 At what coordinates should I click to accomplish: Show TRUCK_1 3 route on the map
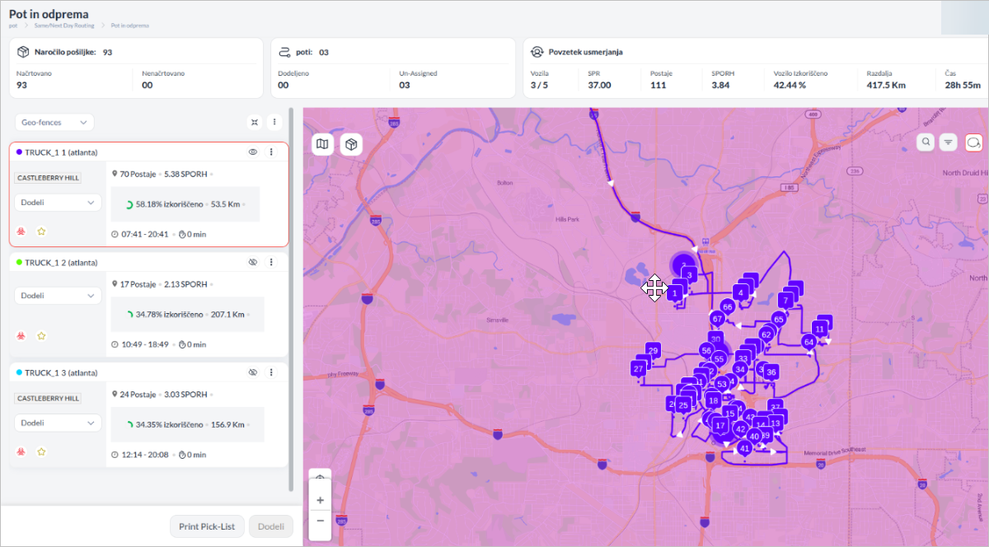(253, 372)
